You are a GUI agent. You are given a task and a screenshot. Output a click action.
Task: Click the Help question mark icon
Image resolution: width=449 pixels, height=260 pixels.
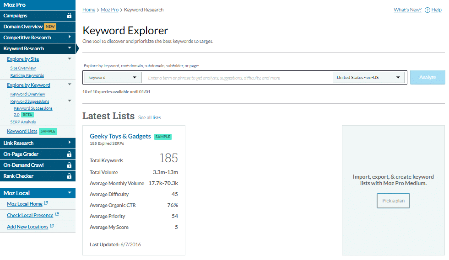point(427,10)
